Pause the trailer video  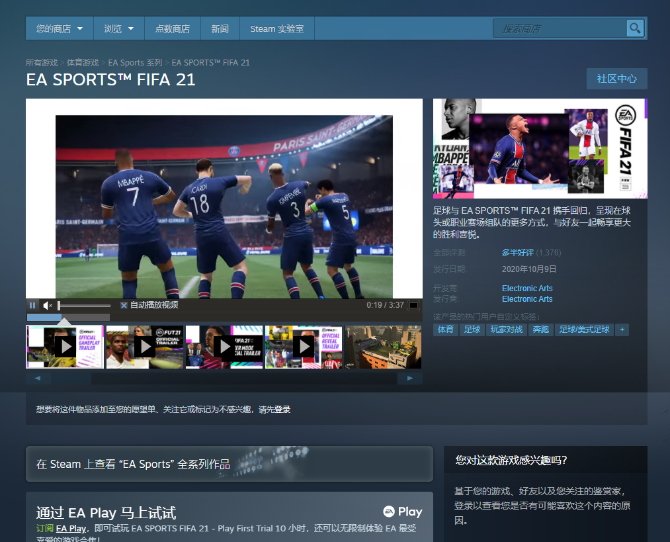[32, 305]
